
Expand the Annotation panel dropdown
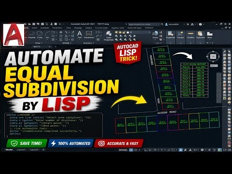click(89, 43)
